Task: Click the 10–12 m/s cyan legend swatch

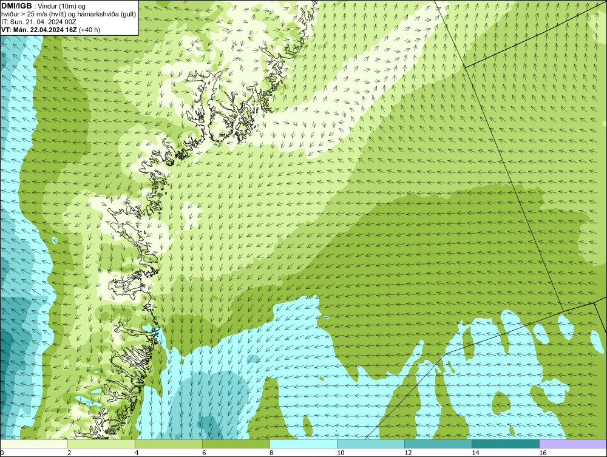Action: click(370, 444)
